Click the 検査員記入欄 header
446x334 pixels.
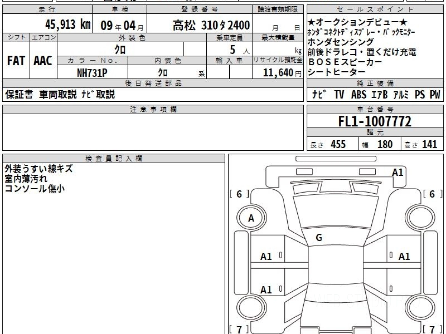coord(114,158)
